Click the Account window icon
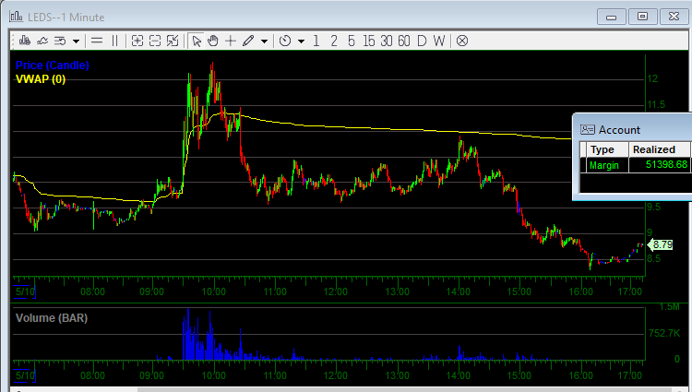The width and height of the screenshot is (692, 392). 588,130
